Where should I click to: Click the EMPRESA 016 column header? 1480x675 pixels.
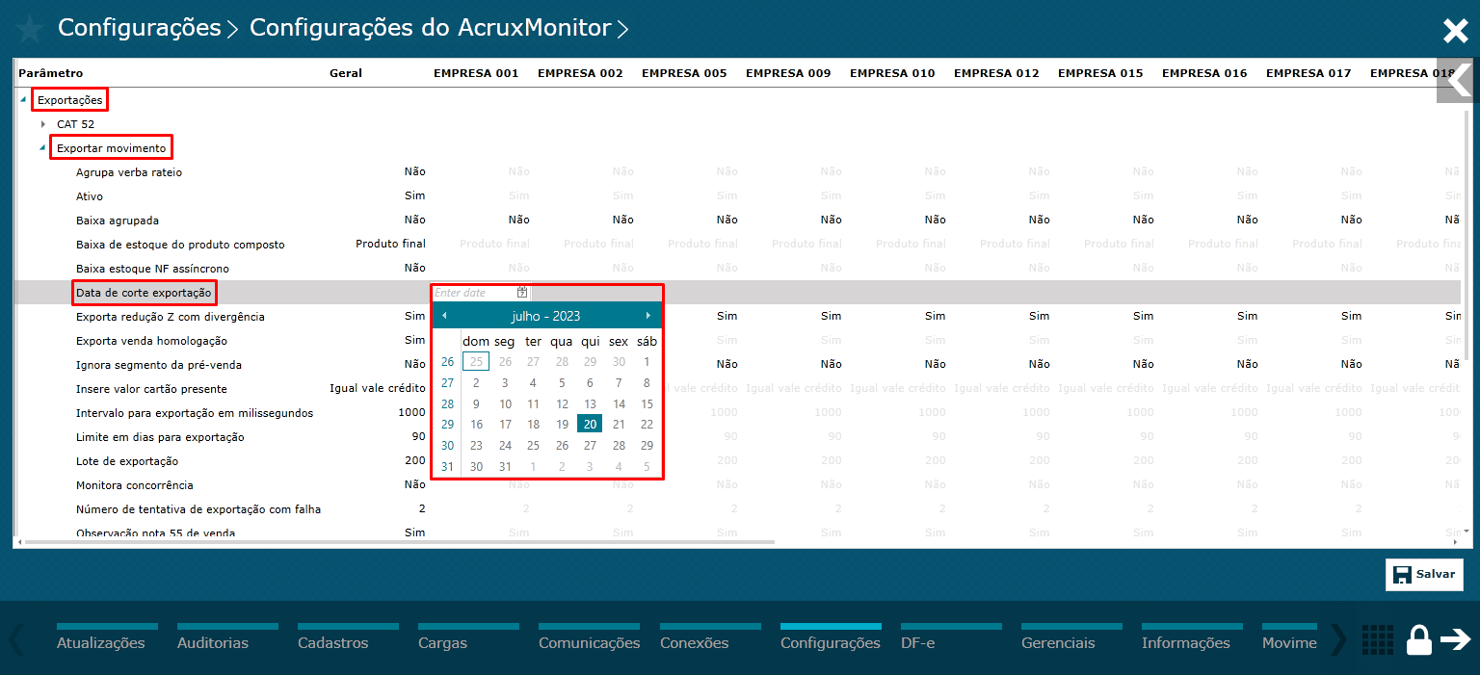point(1204,73)
